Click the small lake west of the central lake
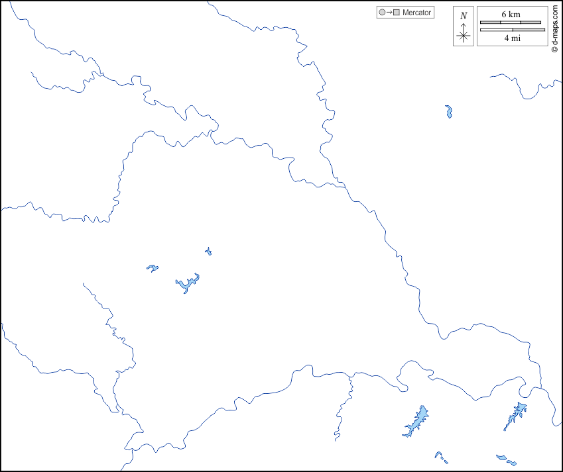 pos(153,268)
